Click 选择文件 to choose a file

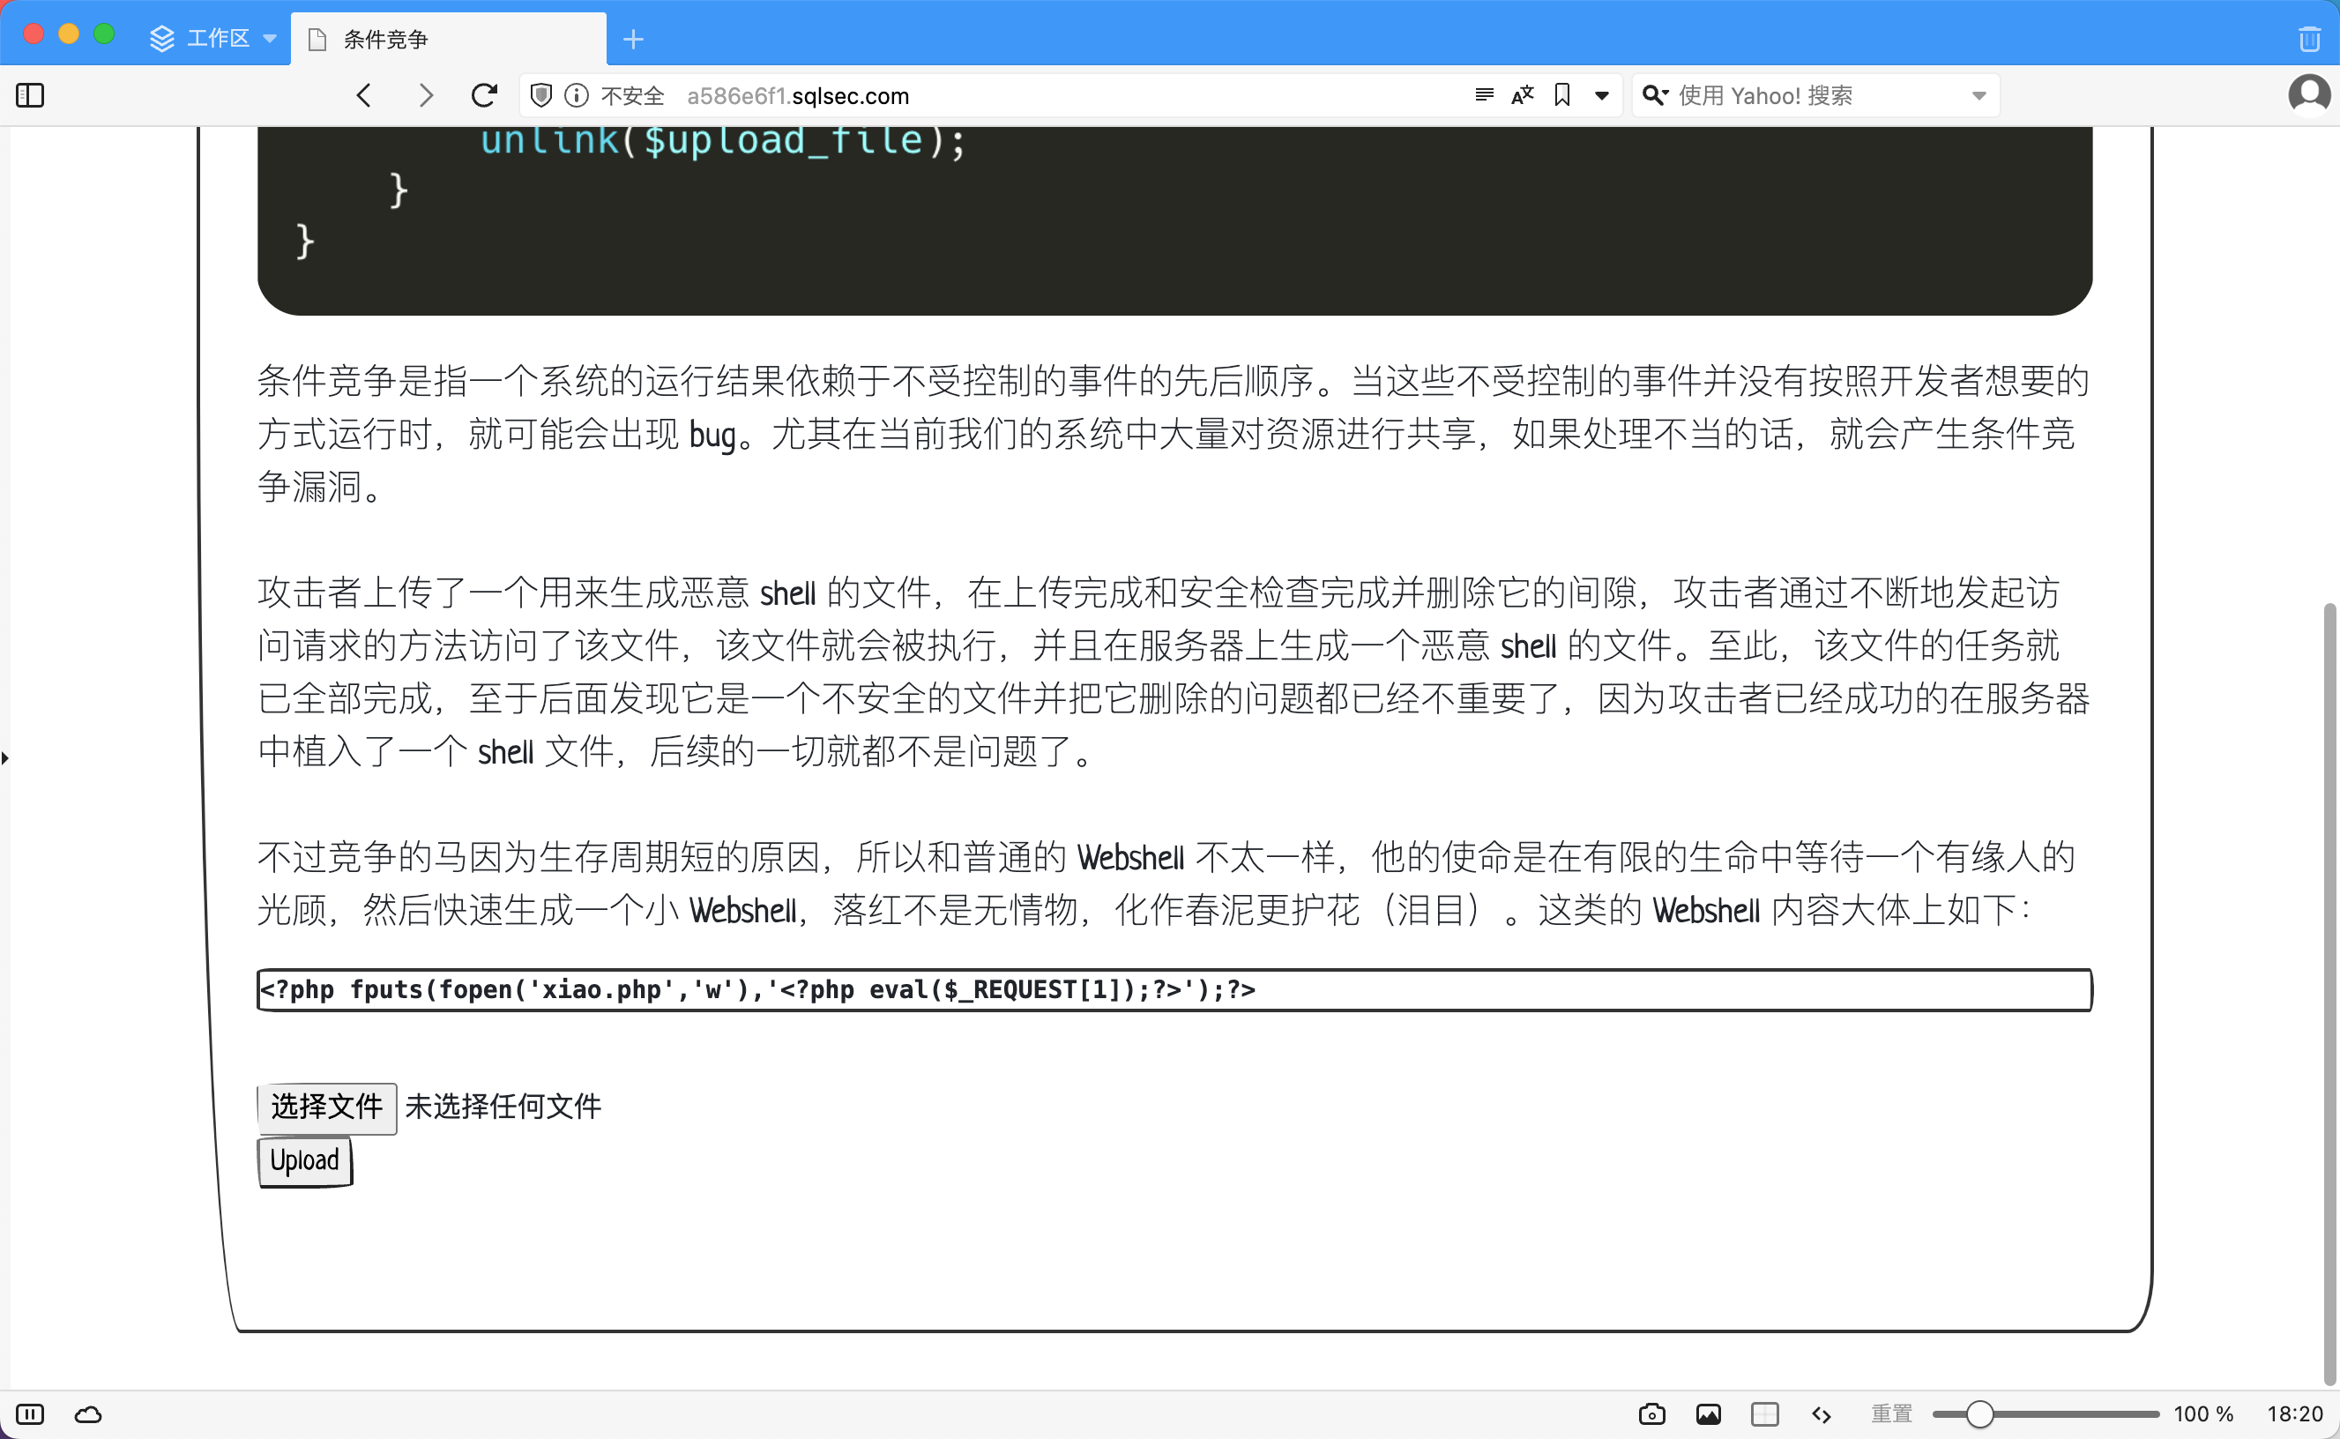click(326, 1107)
